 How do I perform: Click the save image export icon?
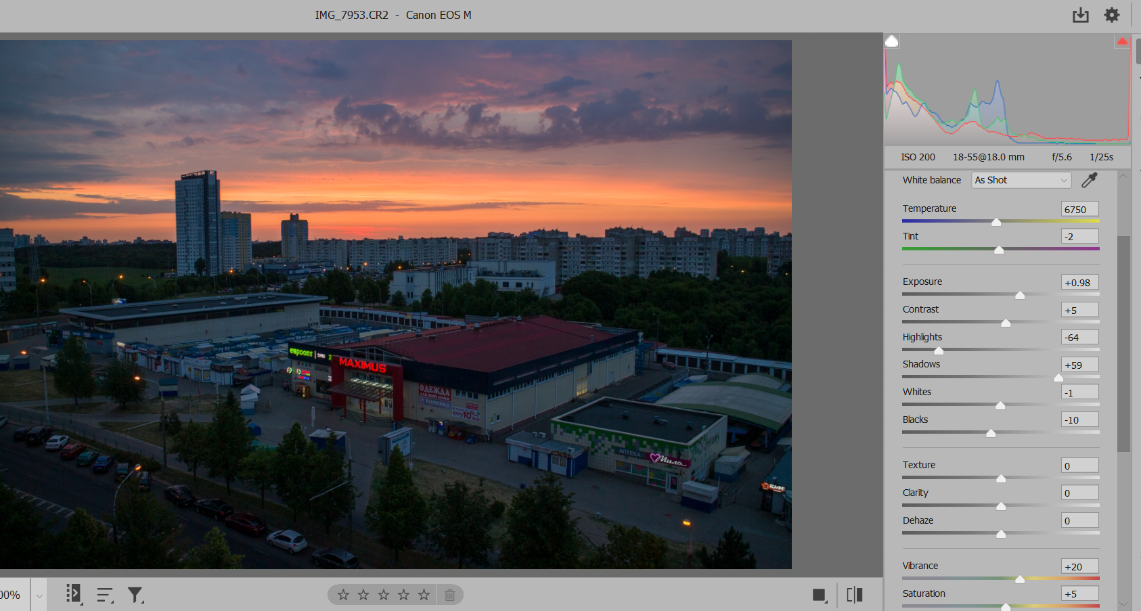pos(1081,15)
